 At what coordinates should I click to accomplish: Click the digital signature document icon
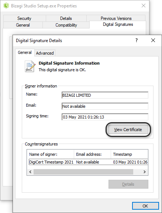30,66
